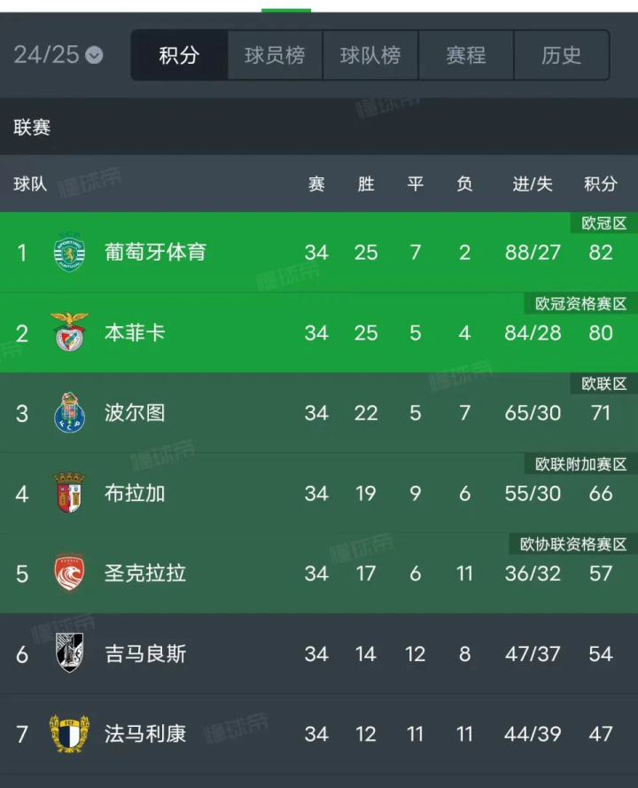
Task: Open team page for 波尔图
Action: 135,413
